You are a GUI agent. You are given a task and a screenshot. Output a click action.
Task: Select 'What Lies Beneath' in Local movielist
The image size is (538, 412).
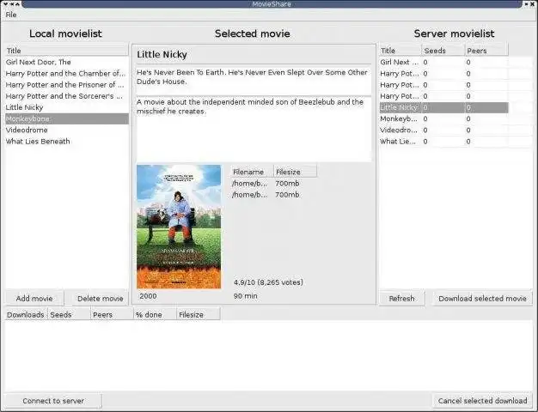[x=67, y=142]
